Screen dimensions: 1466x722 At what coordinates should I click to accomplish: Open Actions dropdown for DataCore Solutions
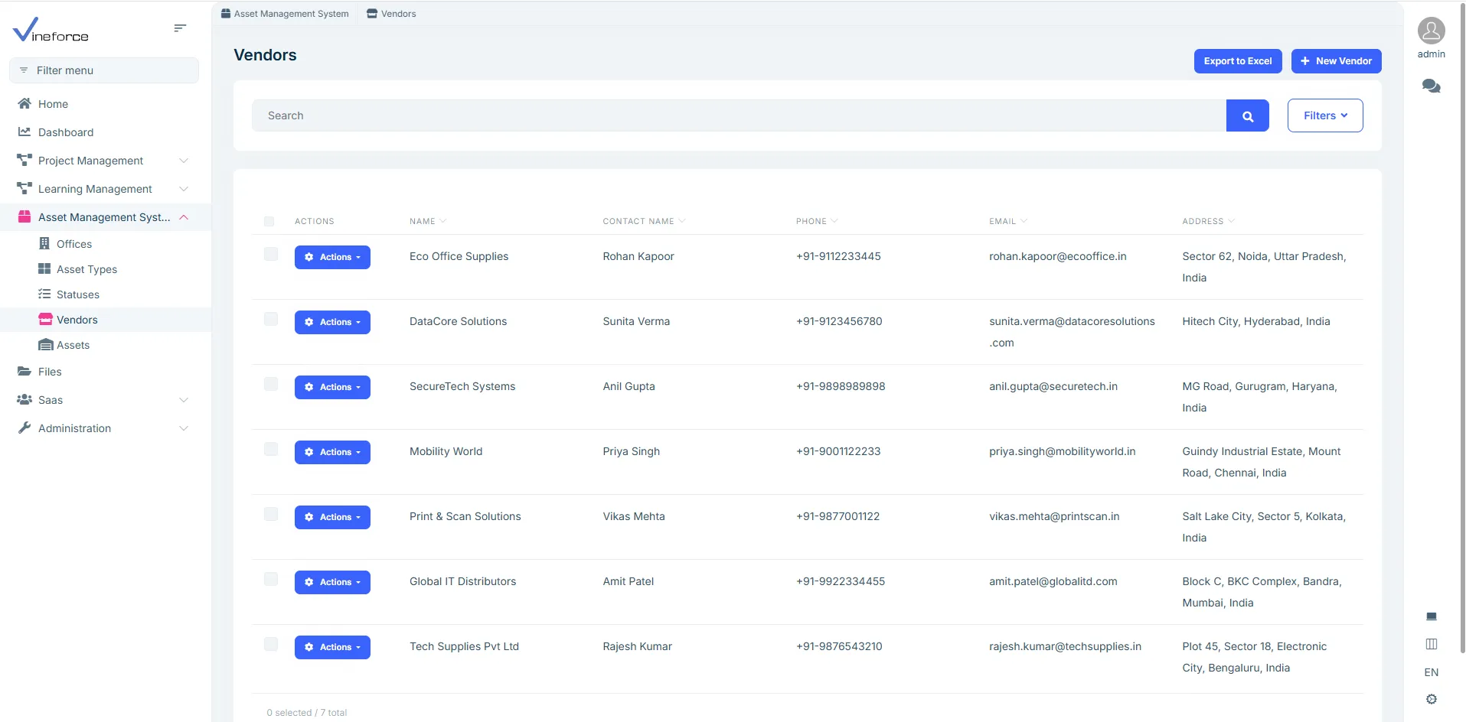332,322
